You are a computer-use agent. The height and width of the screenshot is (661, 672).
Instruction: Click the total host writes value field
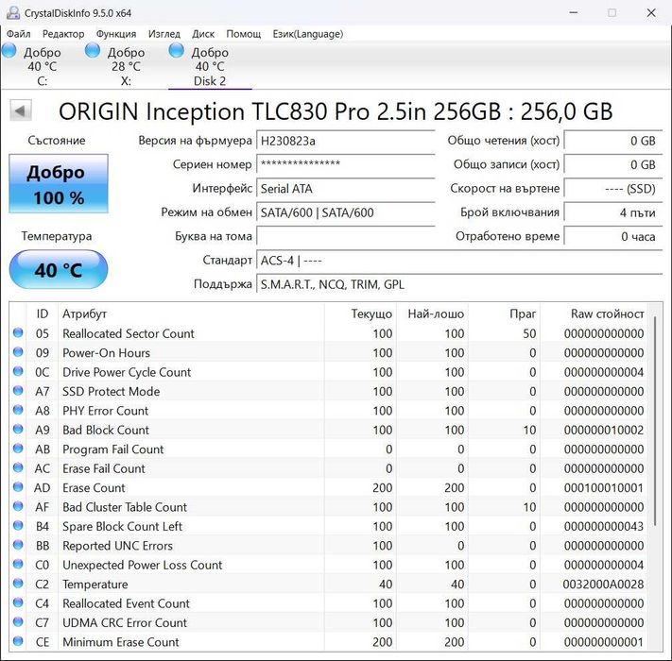[613, 165]
